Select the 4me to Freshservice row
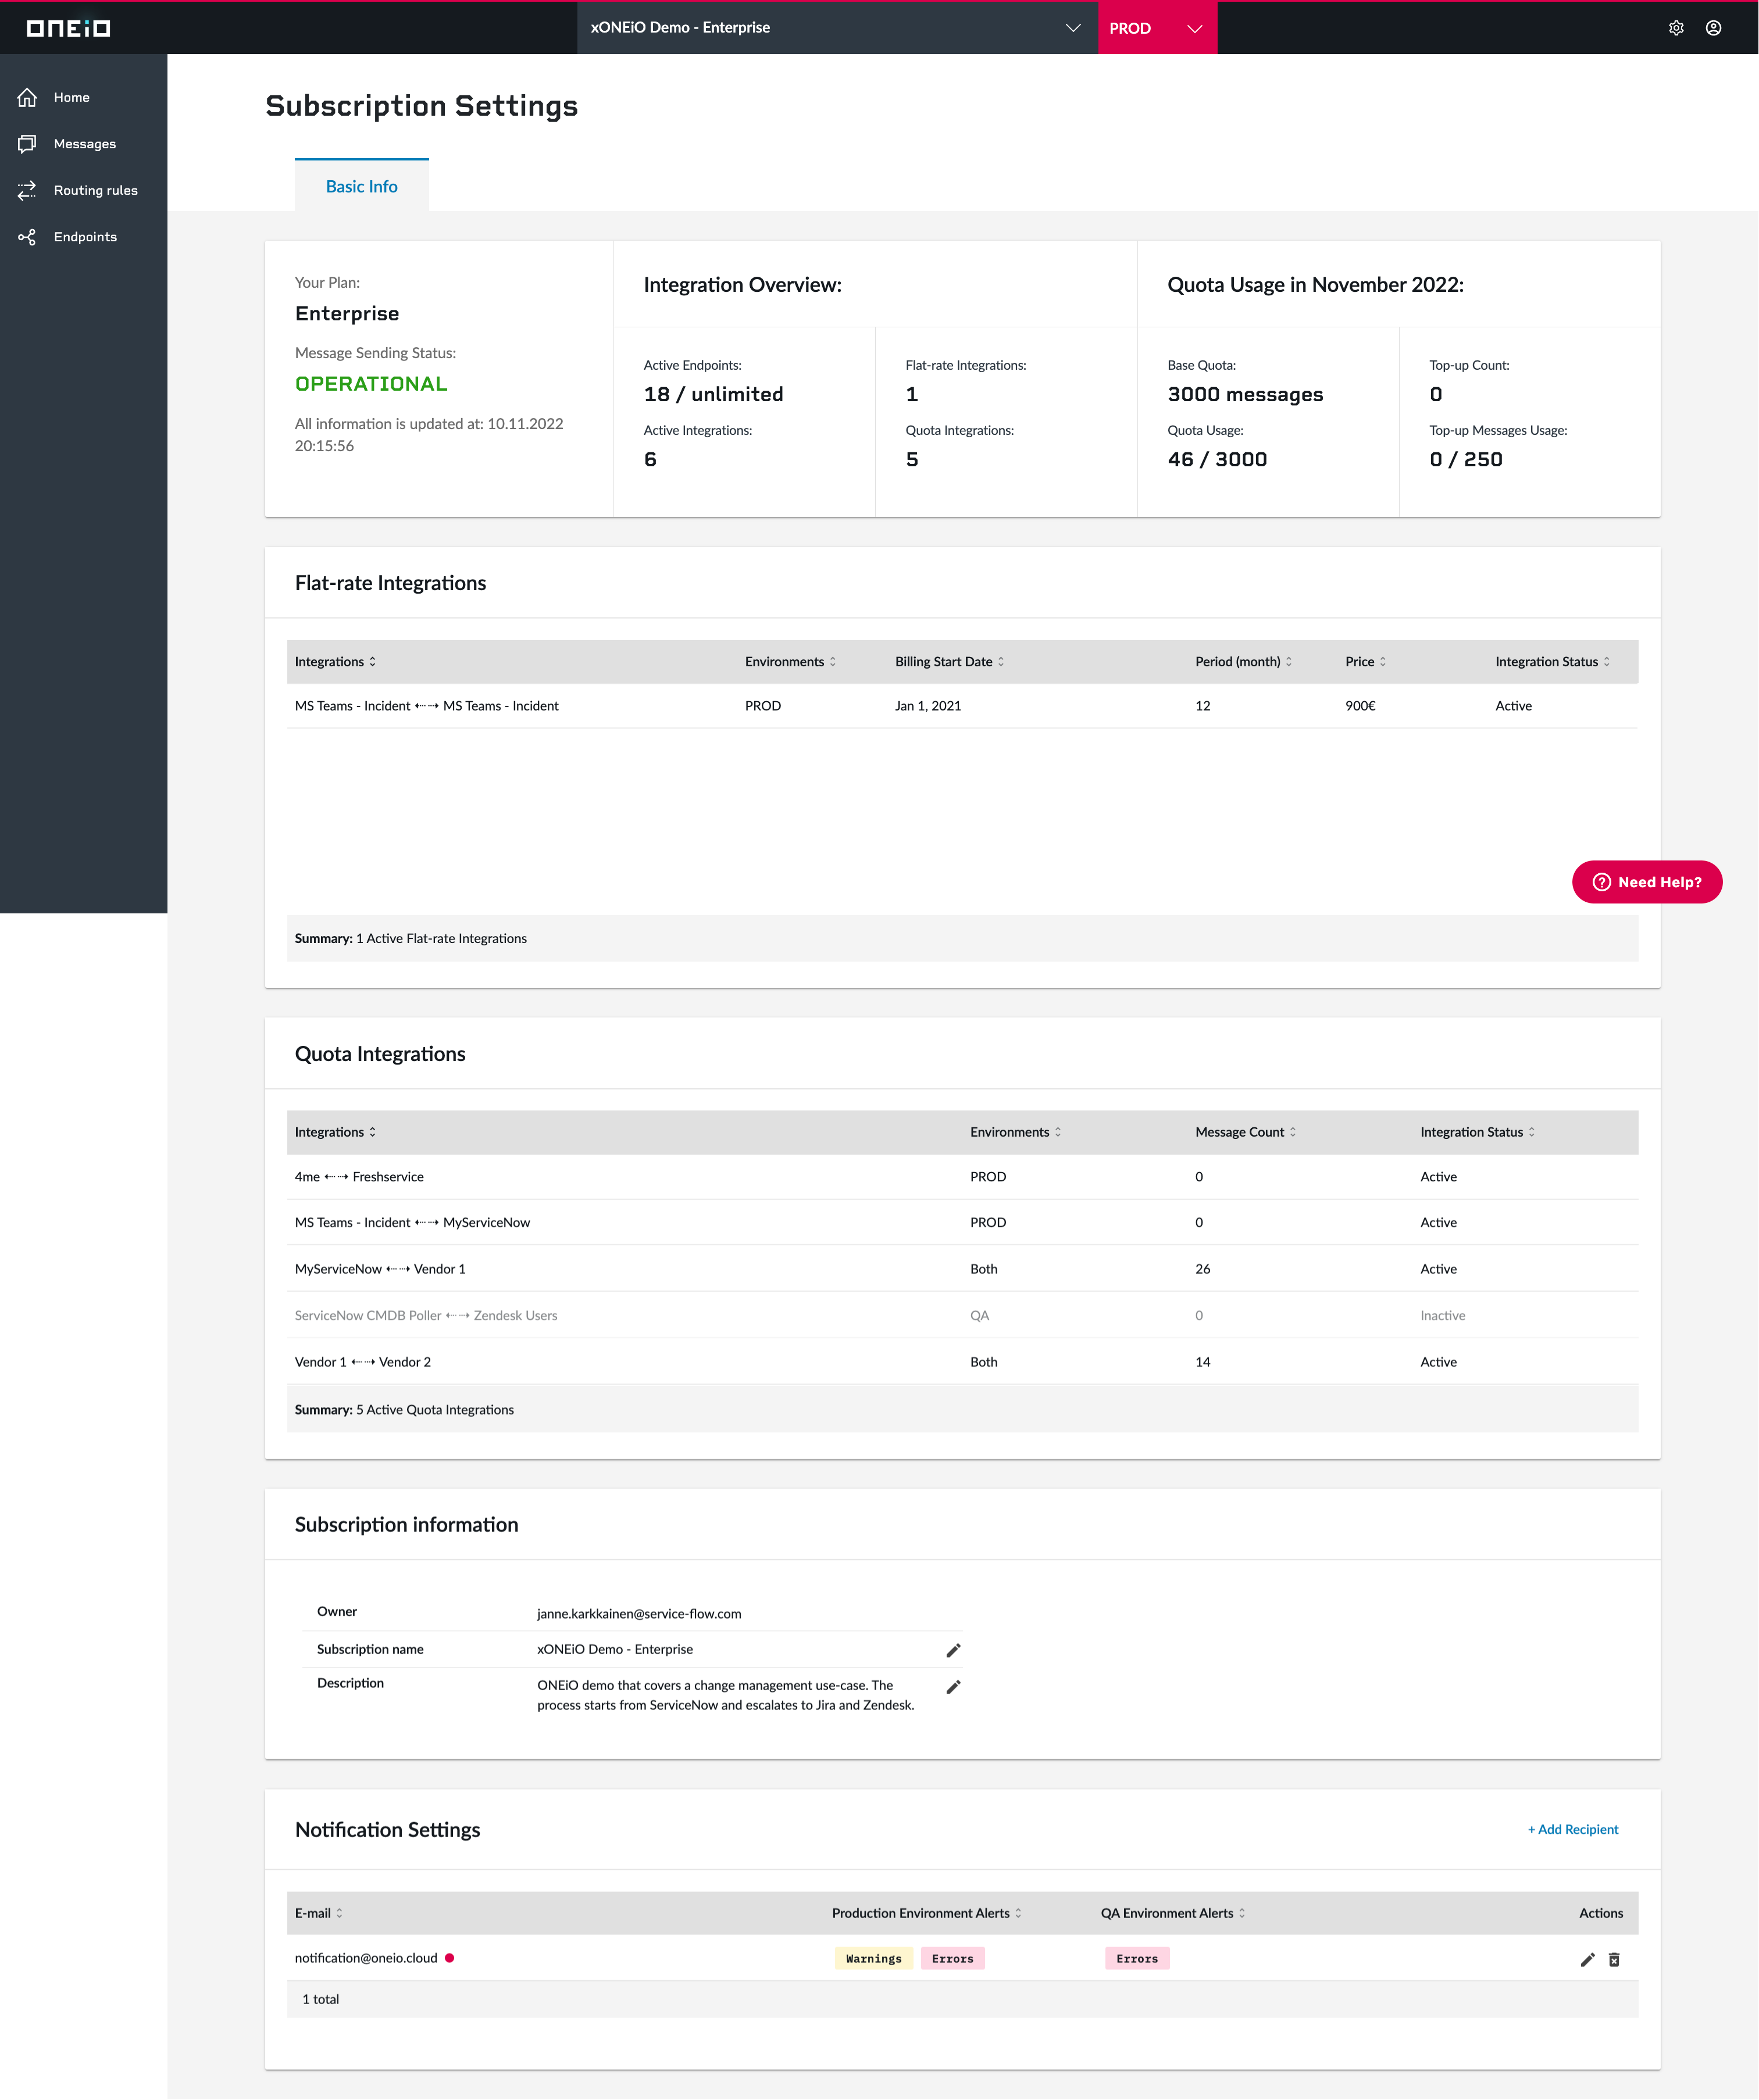 click(962, 1177)
